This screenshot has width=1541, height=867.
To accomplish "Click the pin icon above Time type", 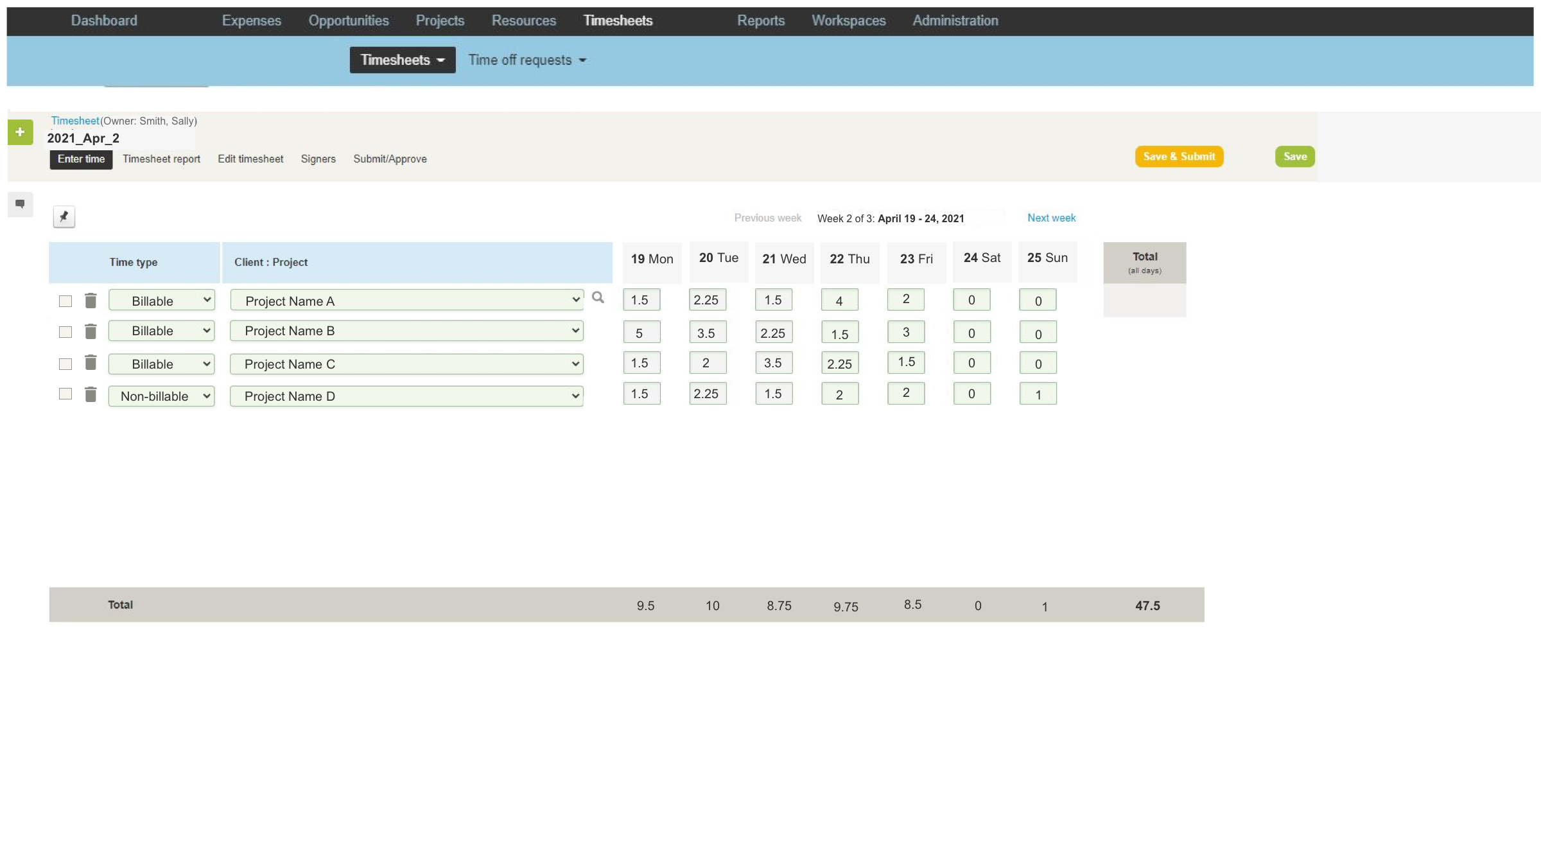I will click(64, 217).
